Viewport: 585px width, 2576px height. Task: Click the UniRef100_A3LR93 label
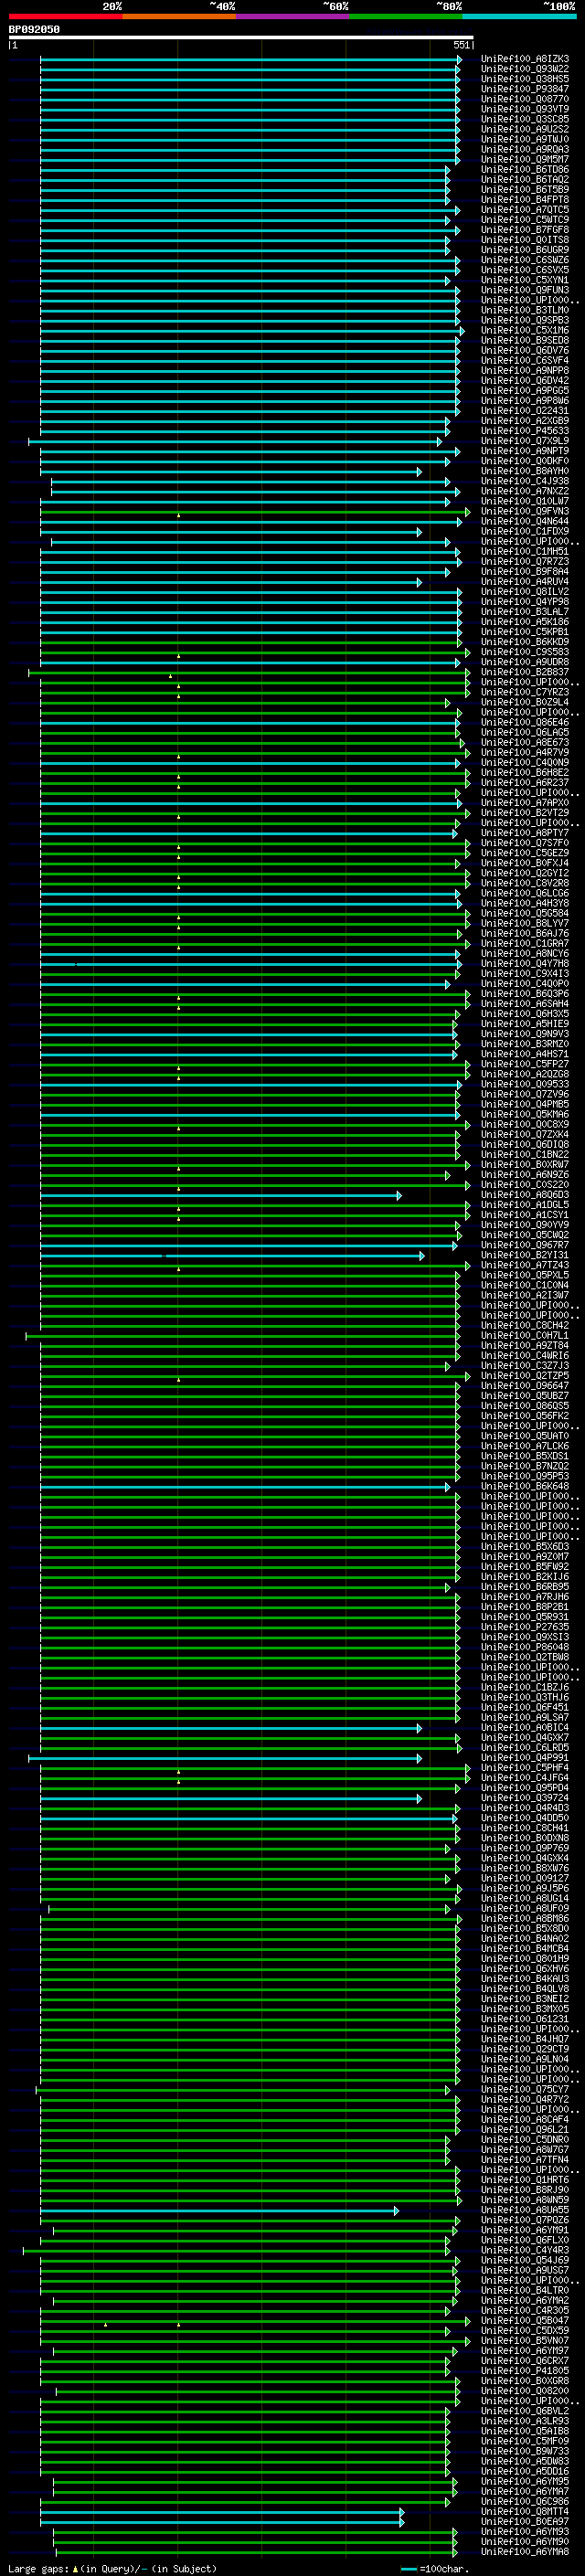point(525,2421)
